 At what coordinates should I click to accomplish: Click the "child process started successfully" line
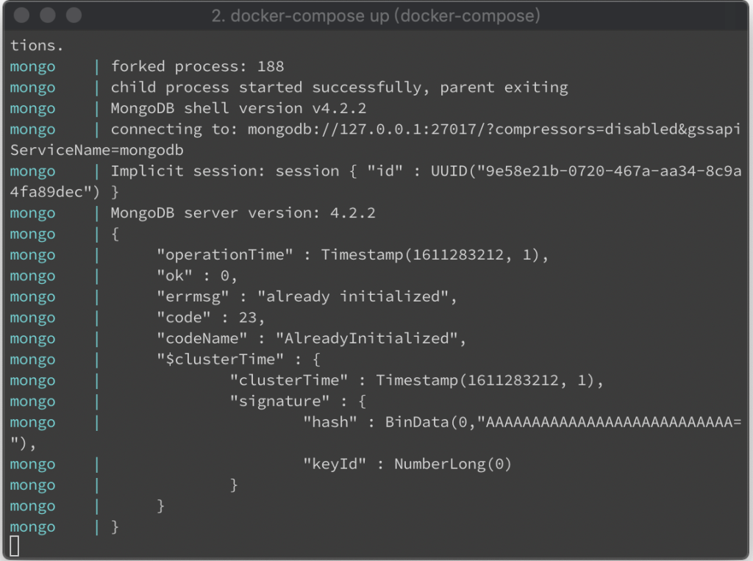point(339,87)
